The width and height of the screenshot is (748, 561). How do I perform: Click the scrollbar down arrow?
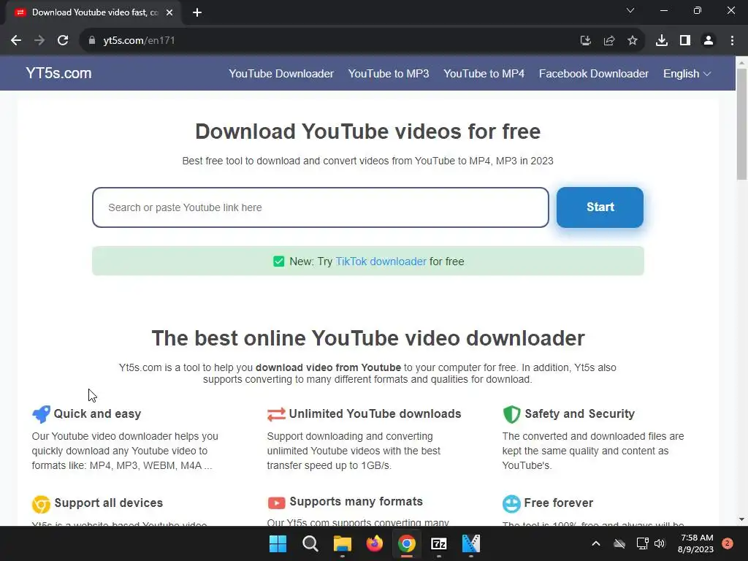click(741, 519)
